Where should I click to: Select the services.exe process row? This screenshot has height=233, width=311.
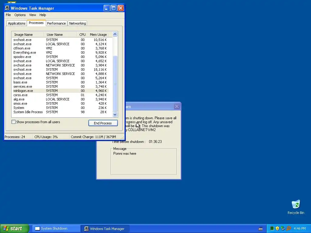[x=60, y=86]
